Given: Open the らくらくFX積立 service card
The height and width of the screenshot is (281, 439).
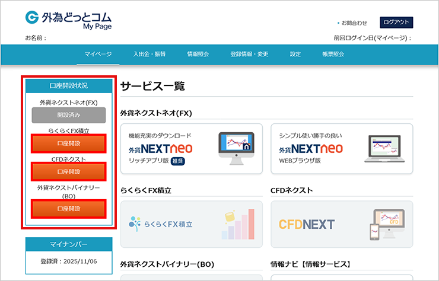Looking at the screenshot, I should 192,224.
